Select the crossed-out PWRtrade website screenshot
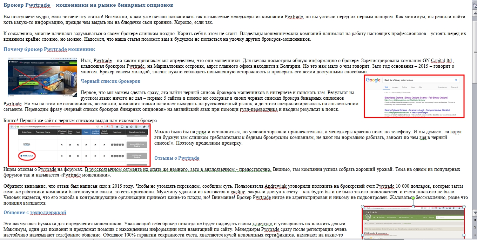This screenshot has height=240, width=477. pyautogui.click(x=42, y=77)
